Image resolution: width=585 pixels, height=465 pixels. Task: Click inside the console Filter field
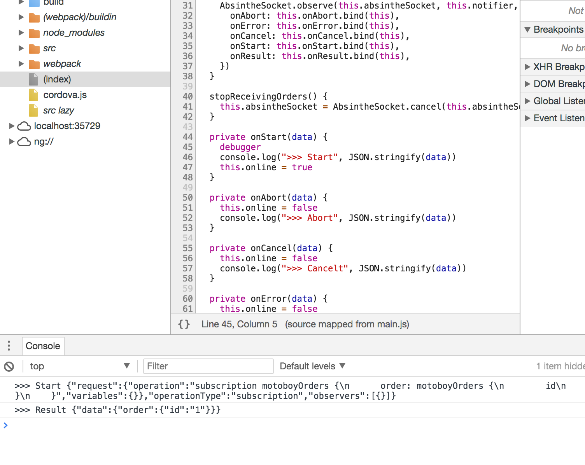click(x=208, y=366)
